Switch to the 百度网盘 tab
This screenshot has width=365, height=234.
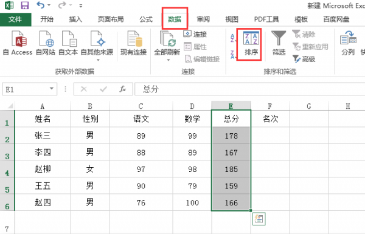click(x=336, y=19)
